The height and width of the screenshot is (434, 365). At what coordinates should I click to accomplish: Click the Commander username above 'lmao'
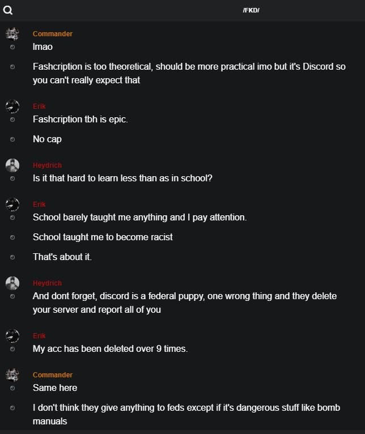[x=53, y=34]
